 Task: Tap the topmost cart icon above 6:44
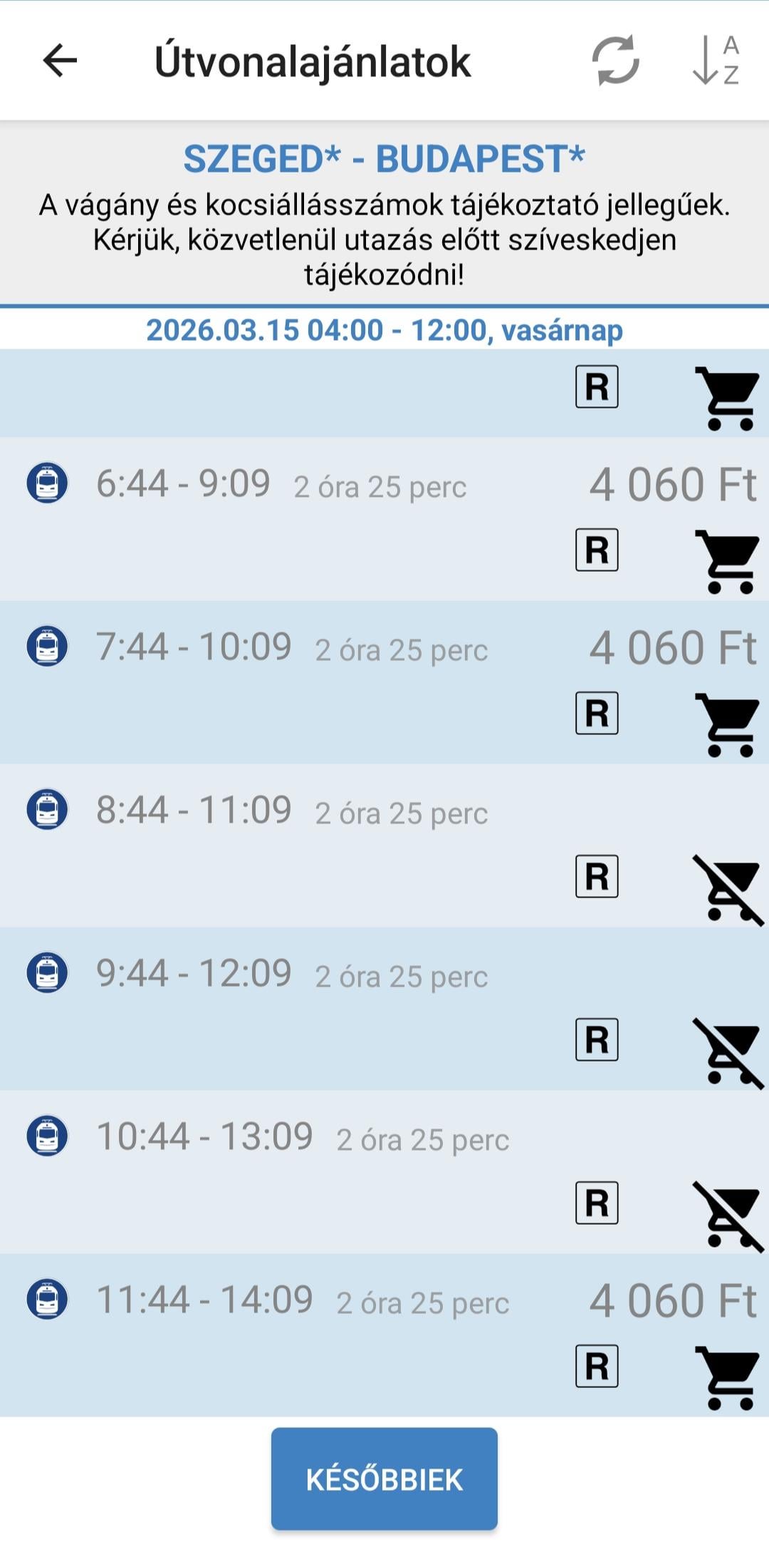coord(728,398)
